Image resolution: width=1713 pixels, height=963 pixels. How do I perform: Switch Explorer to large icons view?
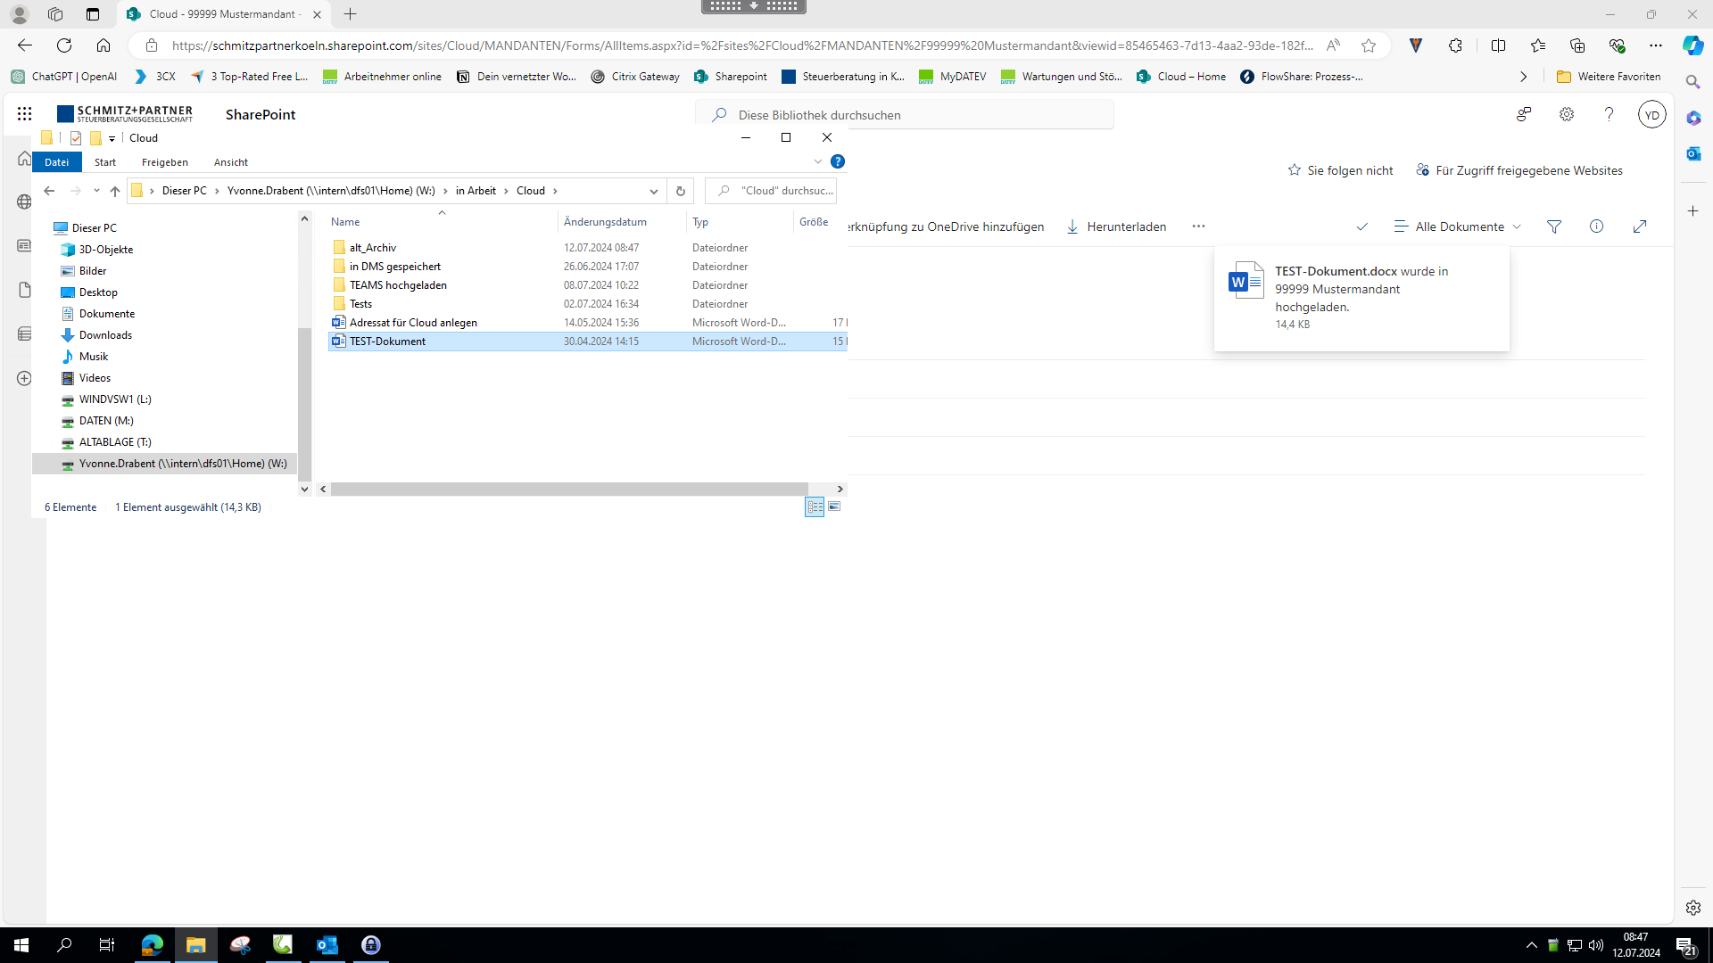click(834, 506)
